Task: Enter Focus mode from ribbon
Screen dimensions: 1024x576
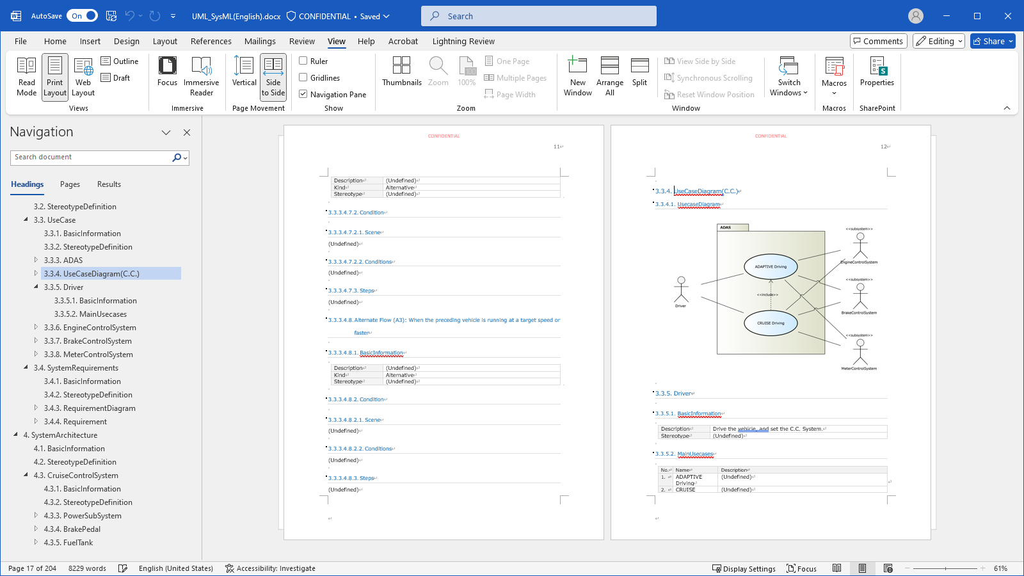Action: click(167, 72)
